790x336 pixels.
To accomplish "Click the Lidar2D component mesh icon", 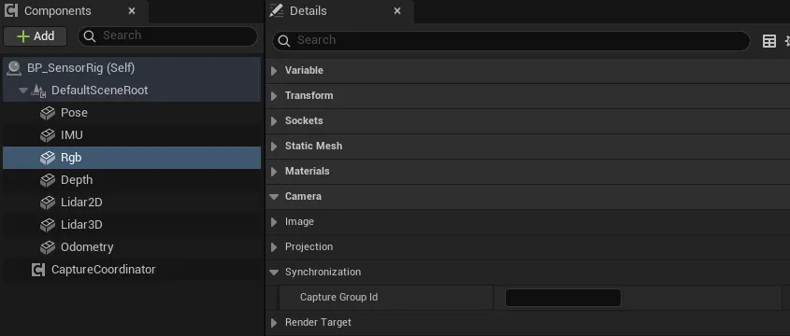I will point(48,203).
